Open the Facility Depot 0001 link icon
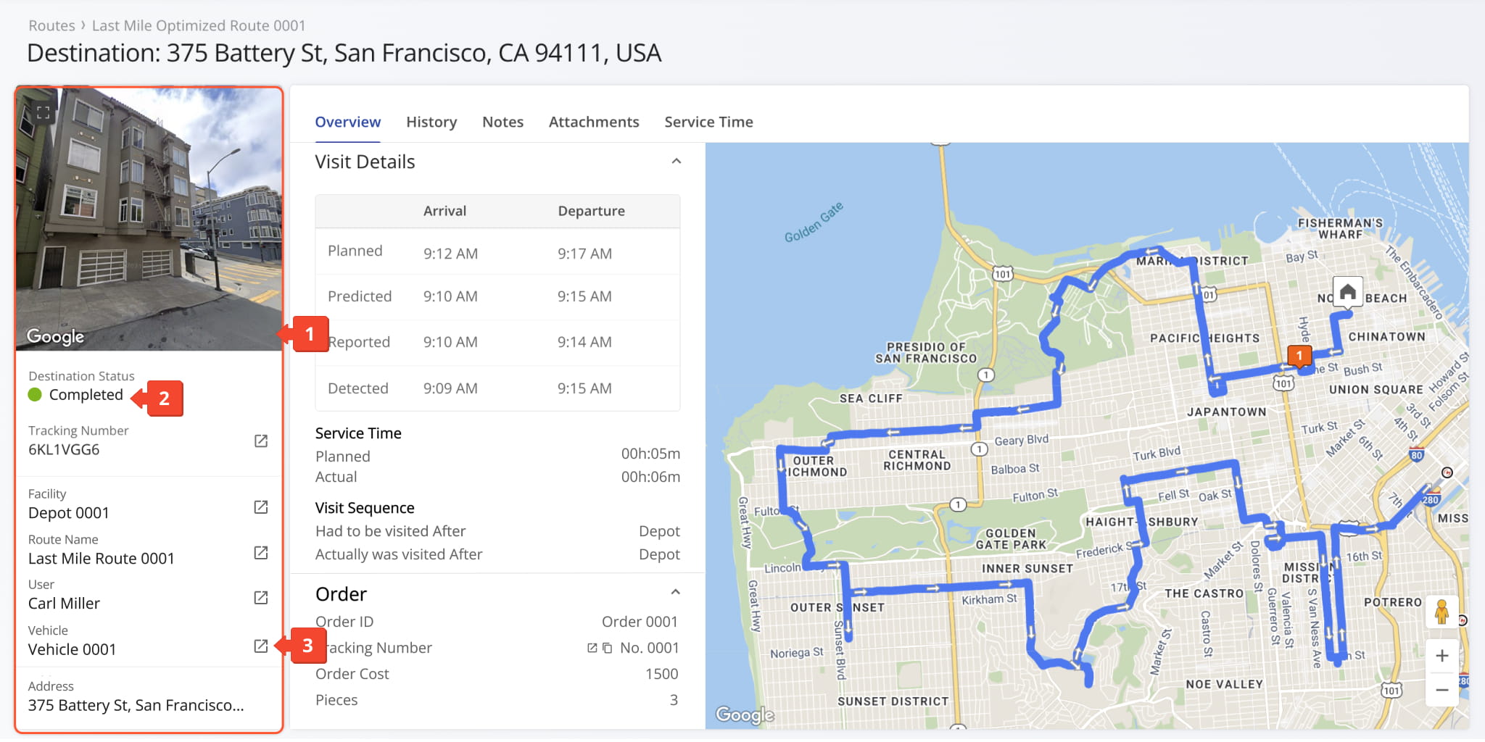 261,507
